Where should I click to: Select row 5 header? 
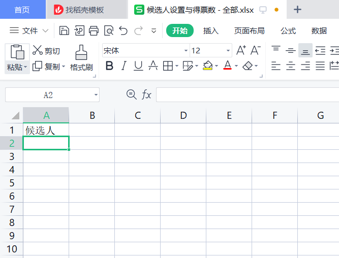click(x=12, y=183)
